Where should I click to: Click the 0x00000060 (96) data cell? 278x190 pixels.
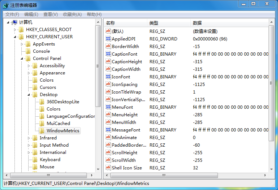click(x=210, y=39)
